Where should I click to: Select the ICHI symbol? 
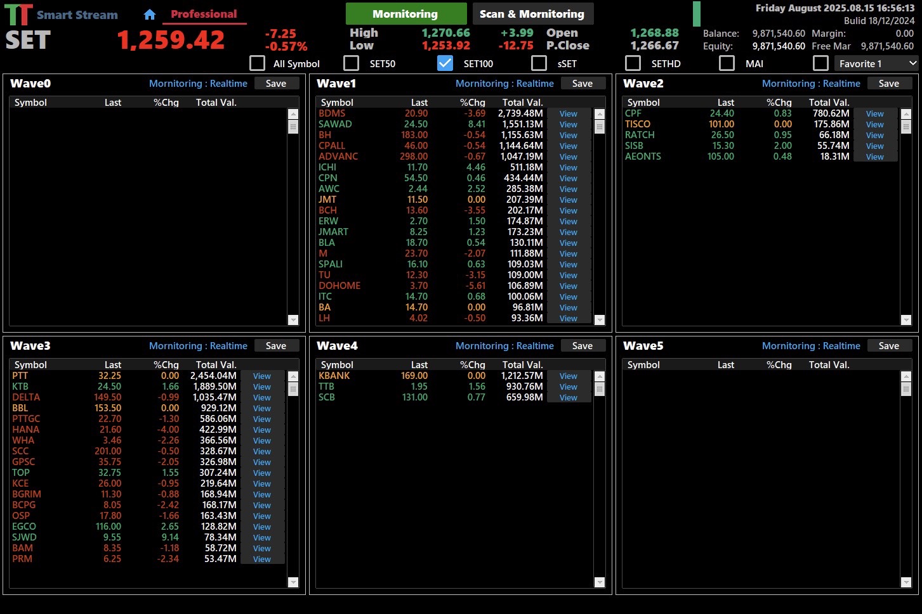point(327,167)
